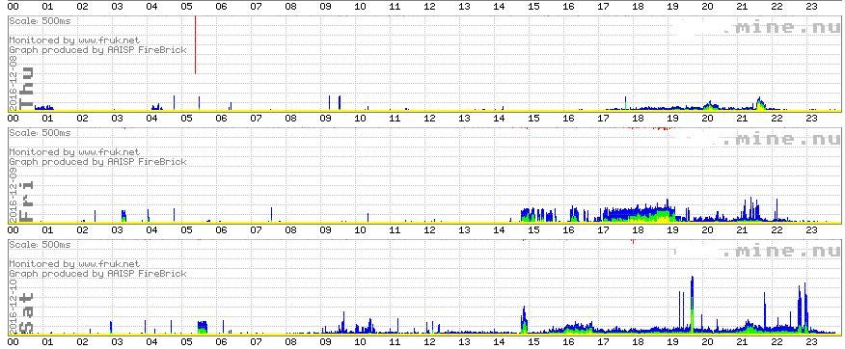
Task: Click hour "18" on axis below Saturday graph
Action: 638,342
